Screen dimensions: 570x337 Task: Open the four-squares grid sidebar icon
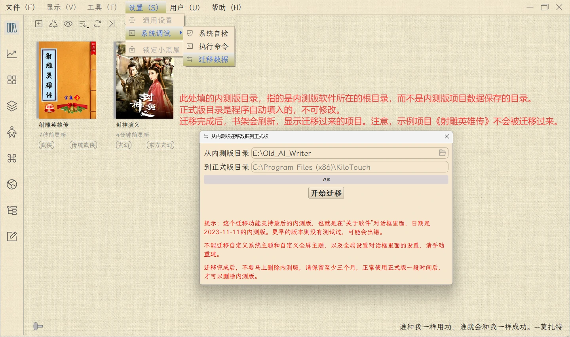pyautogui.click(x=12, y=80)
